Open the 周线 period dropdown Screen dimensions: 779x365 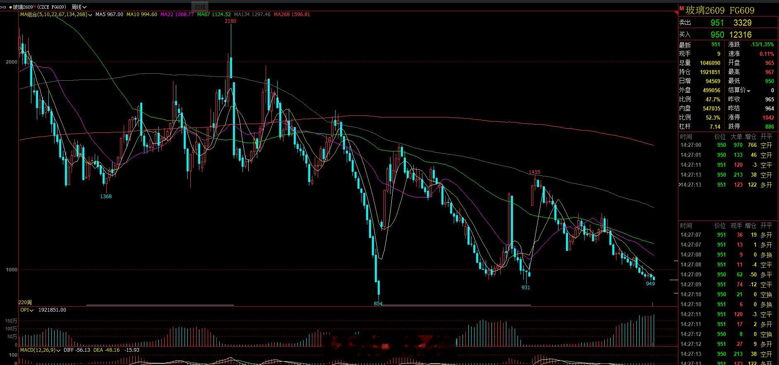point(79,7)
